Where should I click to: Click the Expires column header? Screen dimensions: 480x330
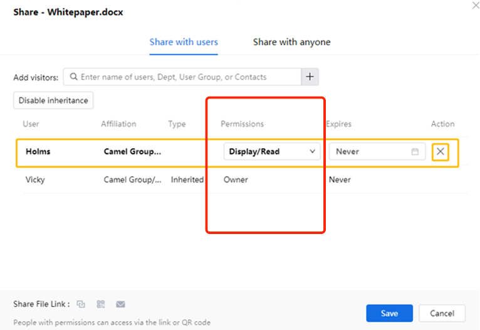pyautogui.click(x=338, y=124)
